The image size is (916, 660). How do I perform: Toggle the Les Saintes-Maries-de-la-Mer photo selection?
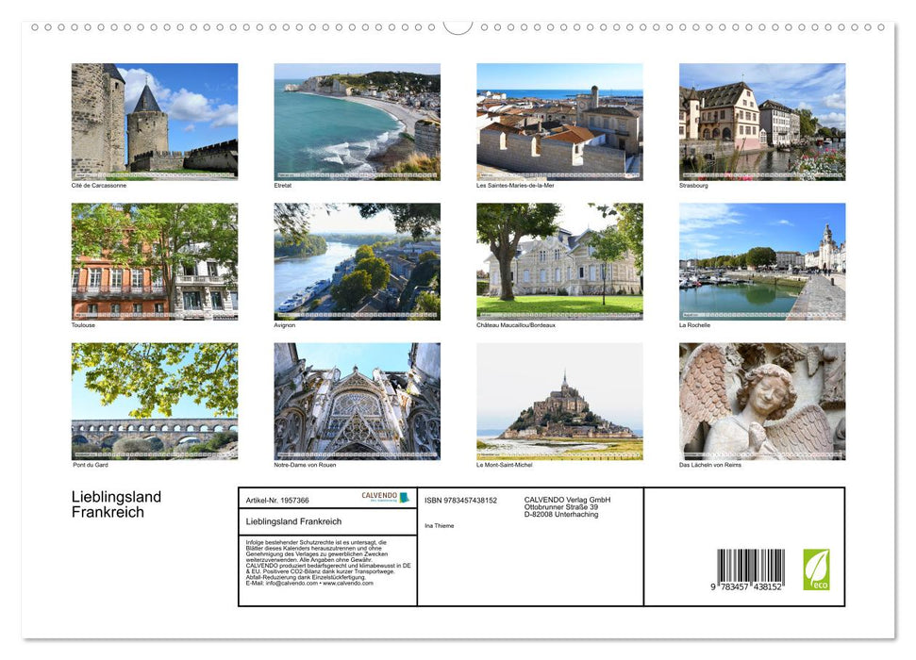558,122
